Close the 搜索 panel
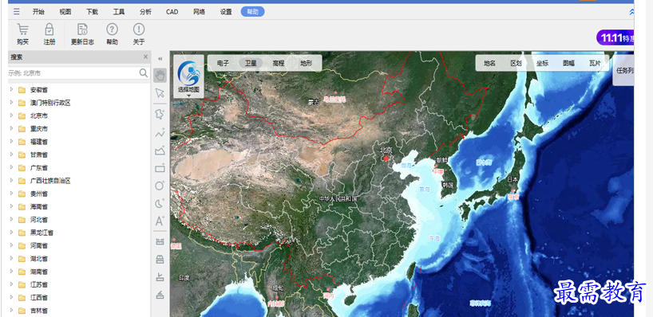The width and height of the screenshot is (653, 317). (145, 57)
